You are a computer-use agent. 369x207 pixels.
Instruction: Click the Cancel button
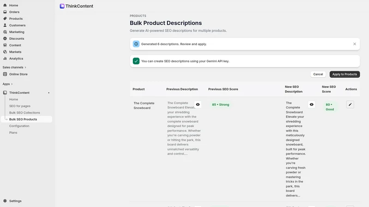click(318, 74)
